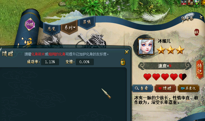
Task: Switch to the 总览 tab
Action: coord(52,28)
